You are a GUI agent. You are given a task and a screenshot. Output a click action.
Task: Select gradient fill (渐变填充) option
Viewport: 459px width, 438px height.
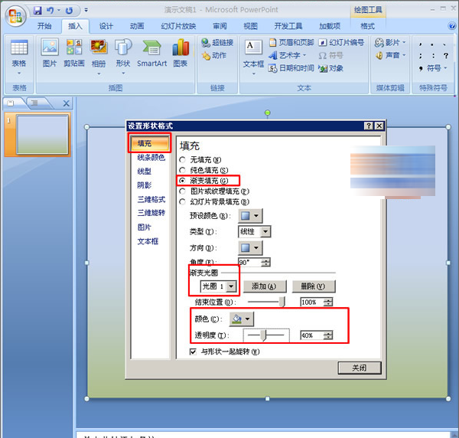pos(203,181)
